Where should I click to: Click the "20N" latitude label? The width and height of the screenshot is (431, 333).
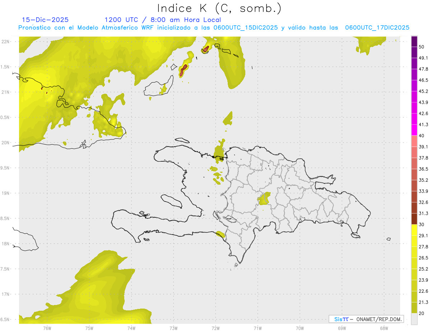(5, 143)
